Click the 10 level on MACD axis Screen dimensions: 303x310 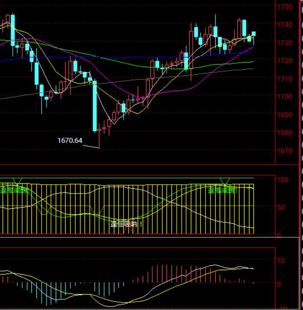click(x=281, y=260)
